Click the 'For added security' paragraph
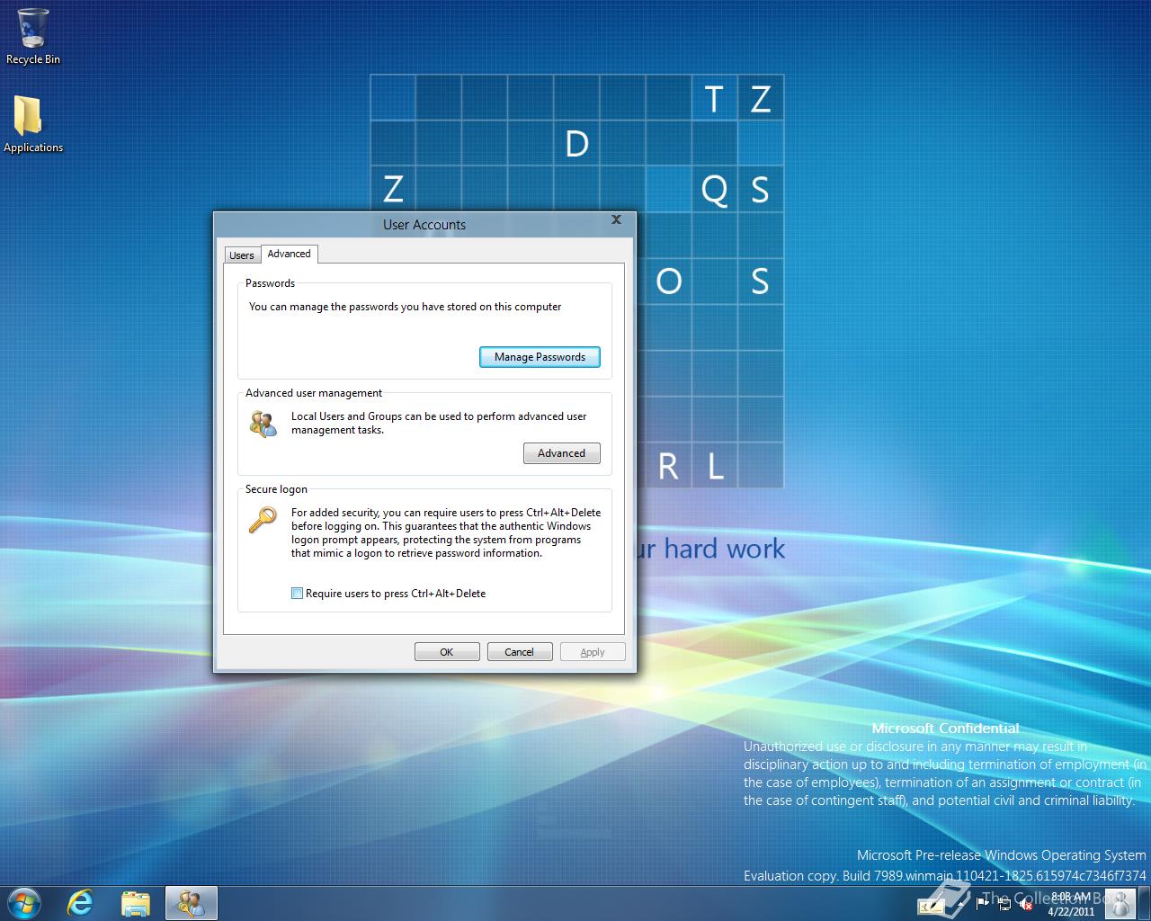 446,532
